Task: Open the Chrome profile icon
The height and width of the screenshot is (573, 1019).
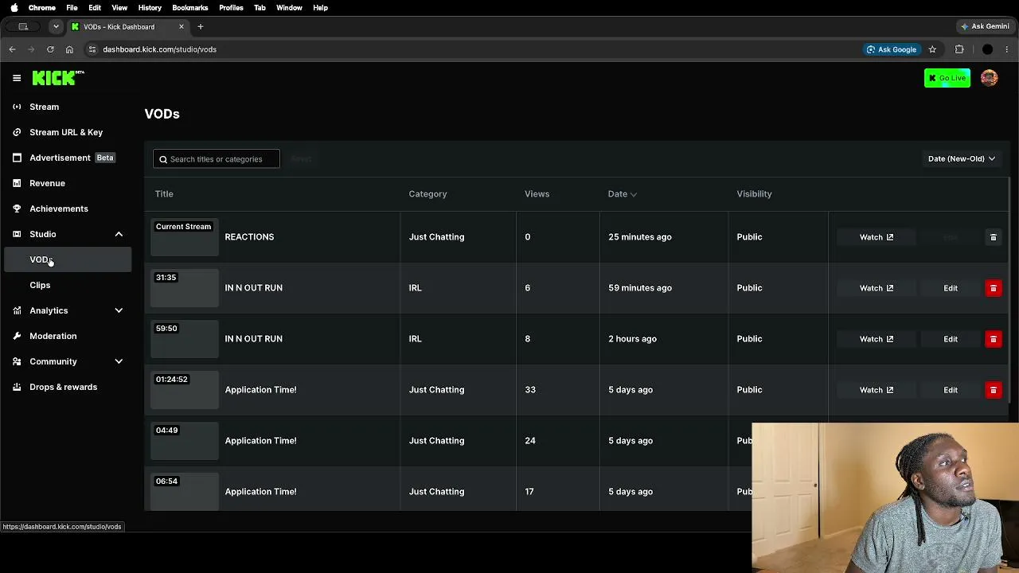Action: [x=987, y=49]
